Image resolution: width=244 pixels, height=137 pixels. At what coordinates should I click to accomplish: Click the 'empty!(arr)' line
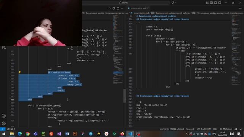tap(74, 84)
